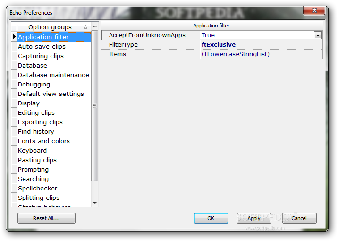Click the Apply button

pos(254,218)
